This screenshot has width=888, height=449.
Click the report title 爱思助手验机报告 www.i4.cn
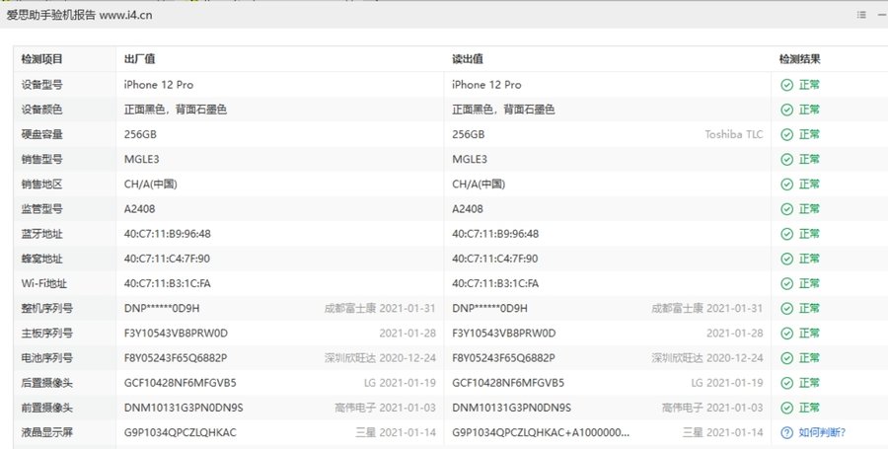(x=79, y=15)
